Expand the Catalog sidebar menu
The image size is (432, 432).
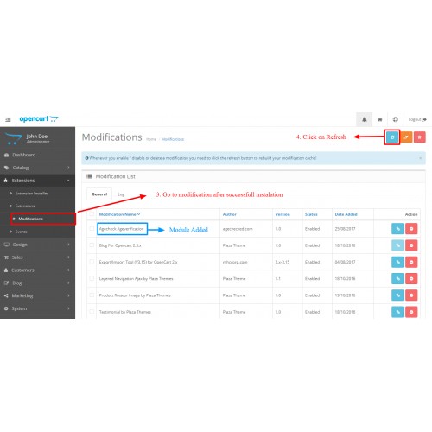pos(37,168)
